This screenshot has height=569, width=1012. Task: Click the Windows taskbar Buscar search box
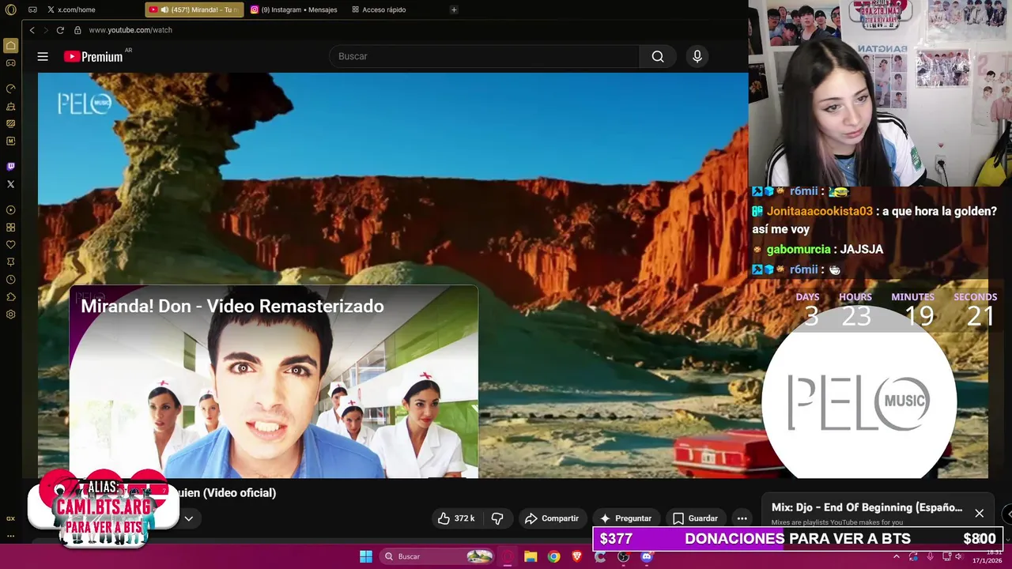tap(437, 556)
